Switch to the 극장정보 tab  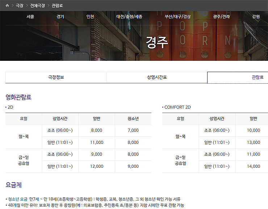click(56, 78)
